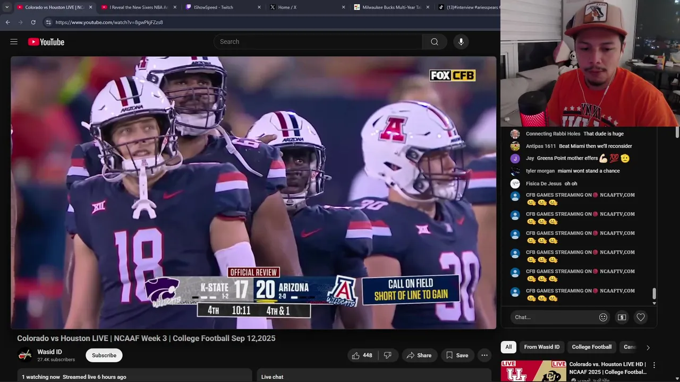Share the video
This screenshot has height=382, width=680.
point(419,355)
